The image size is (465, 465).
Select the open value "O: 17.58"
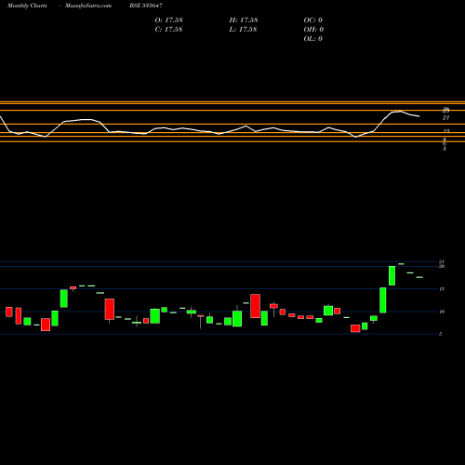(168, 20)
